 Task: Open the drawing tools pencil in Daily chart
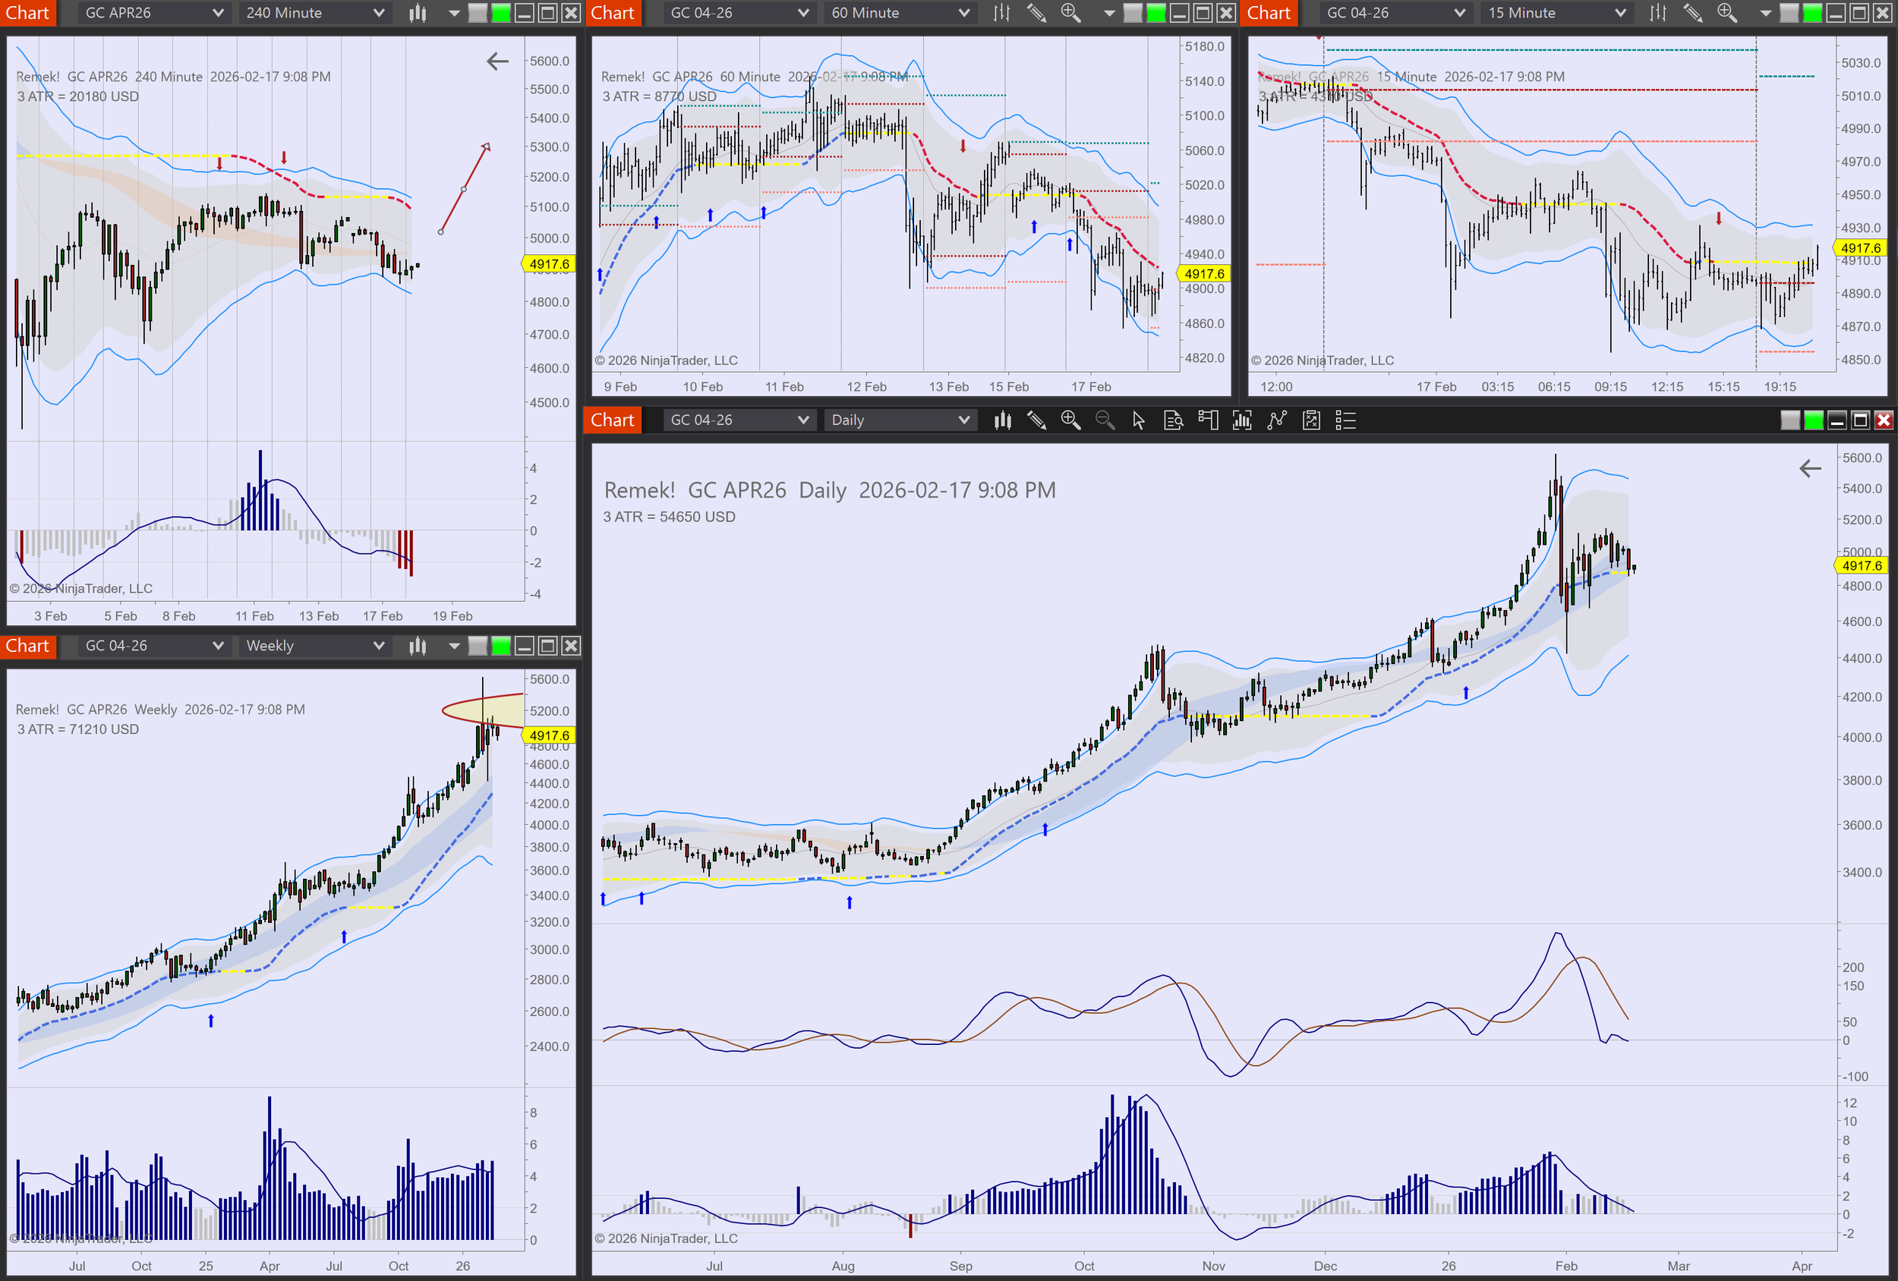click(1036, 420)
